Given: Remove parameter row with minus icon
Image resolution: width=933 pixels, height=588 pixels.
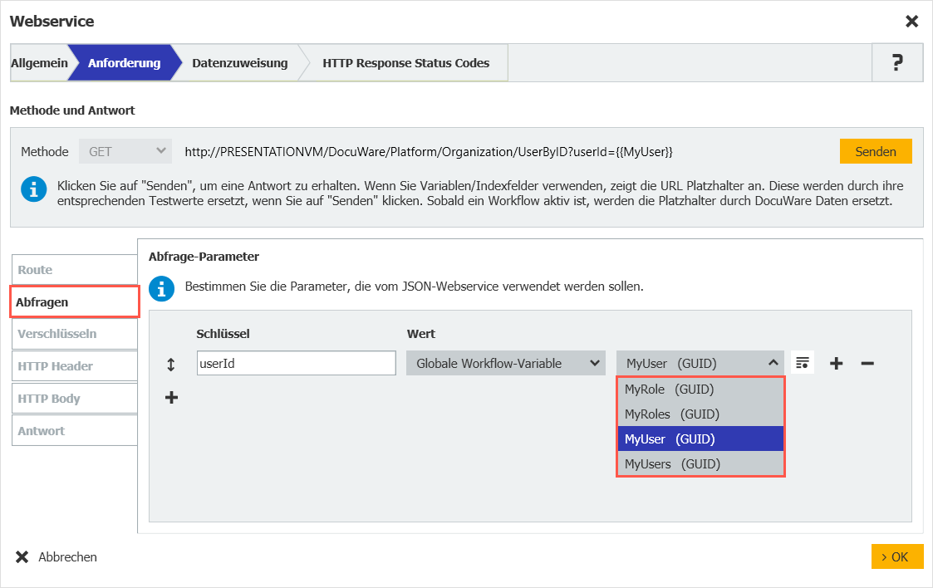Looking at the screenshot, I should [x=867, y=363].
